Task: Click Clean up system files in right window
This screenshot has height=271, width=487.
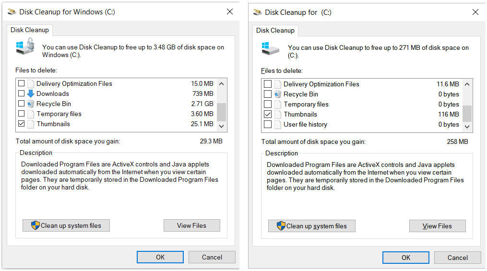Action: pyautogui.click(x=312, y=226)
